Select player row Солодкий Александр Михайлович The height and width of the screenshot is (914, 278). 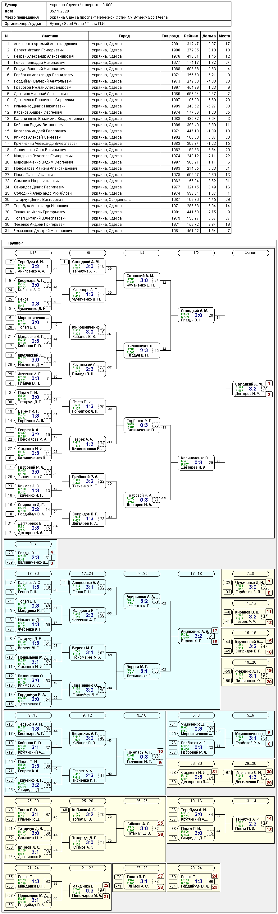(116, 193)
